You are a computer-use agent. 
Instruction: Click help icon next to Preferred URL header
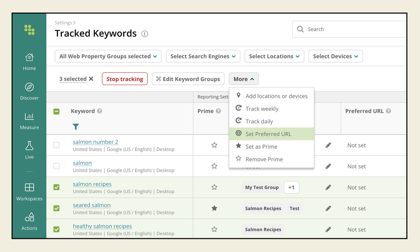389,111
